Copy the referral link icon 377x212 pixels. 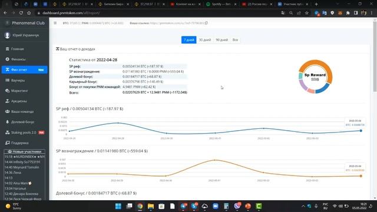tap(206, 23)
